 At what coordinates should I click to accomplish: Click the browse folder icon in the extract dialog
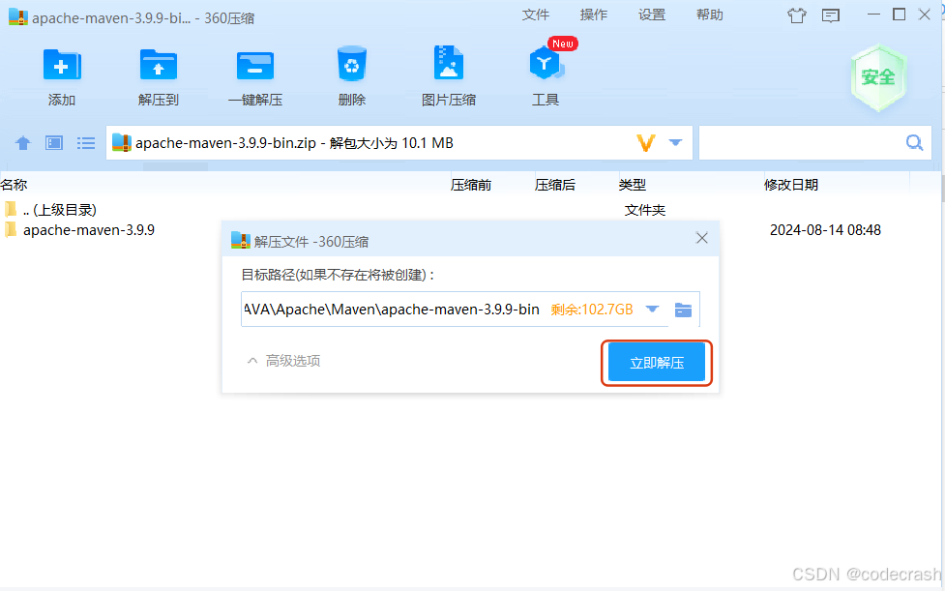coord(683,310)
